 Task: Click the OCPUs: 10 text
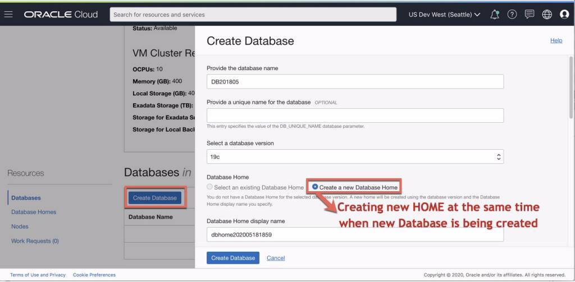click(148, 69)
